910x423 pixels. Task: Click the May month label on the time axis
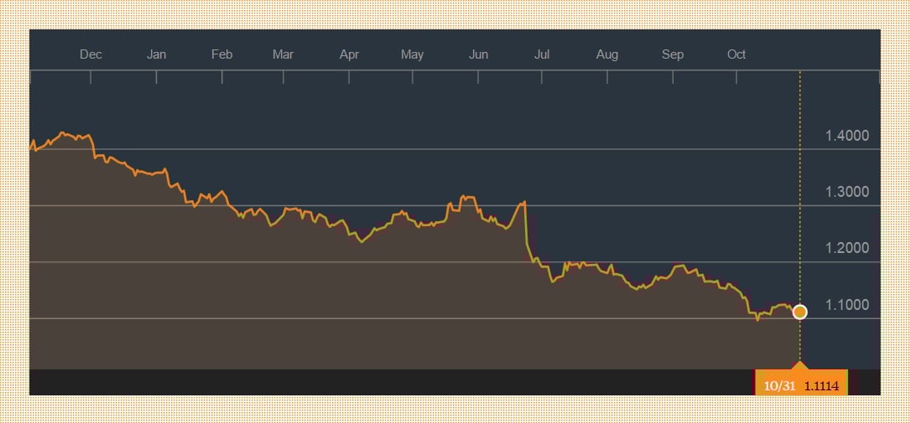(x=412, y=54)
